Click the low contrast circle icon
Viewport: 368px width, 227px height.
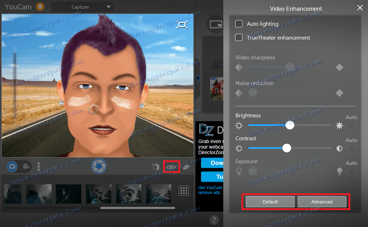coord(239,149)
